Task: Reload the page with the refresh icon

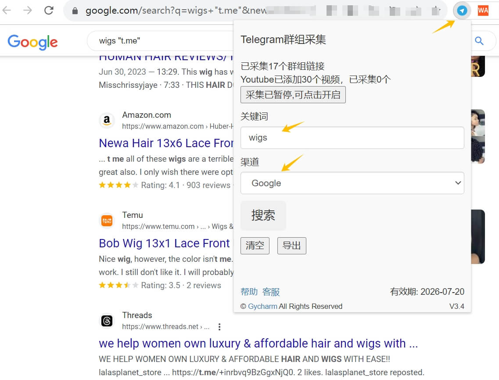Action: point(49,11)
